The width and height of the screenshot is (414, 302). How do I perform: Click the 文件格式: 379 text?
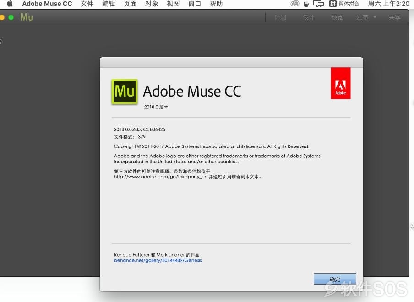pos(130,137)
